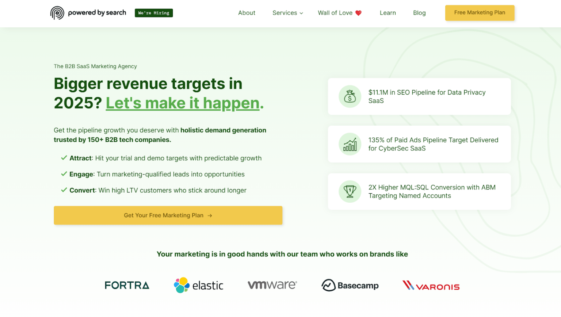561x317 pixels.
Task: Click the Powered by Search fingerprint logo
Action: [57, 13]
